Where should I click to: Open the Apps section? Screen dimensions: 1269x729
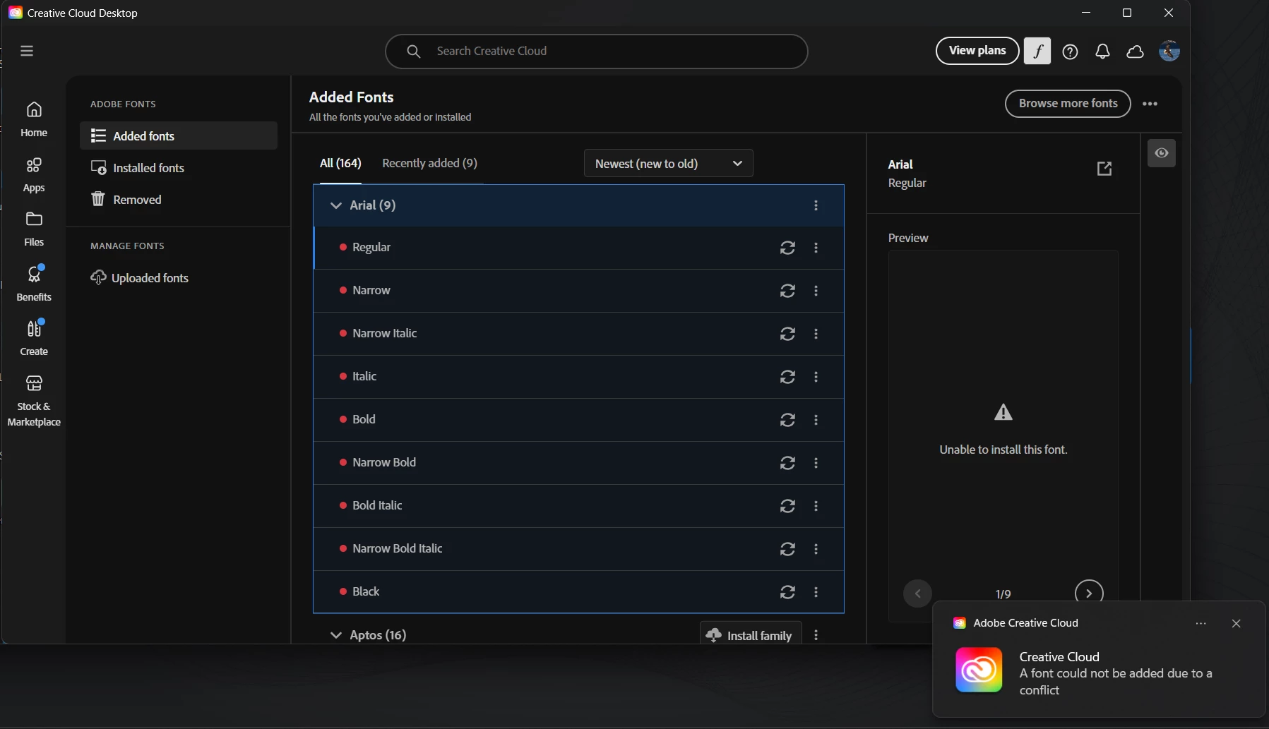tap(34, 175)
